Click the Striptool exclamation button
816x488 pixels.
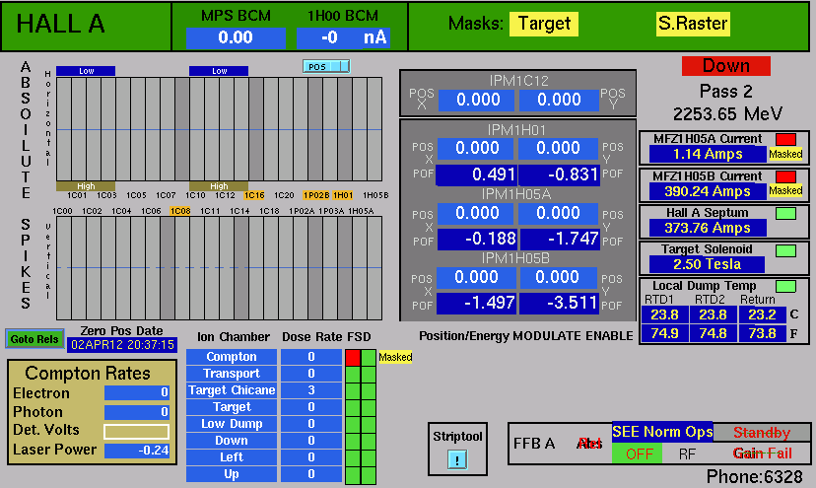(x=457, y=459)
